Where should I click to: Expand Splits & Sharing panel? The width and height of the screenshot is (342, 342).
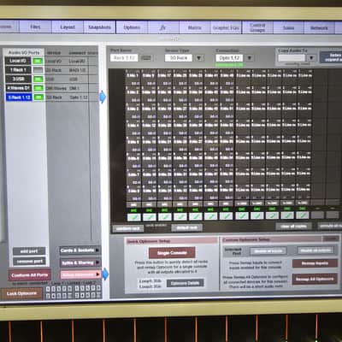pos(80,262)
